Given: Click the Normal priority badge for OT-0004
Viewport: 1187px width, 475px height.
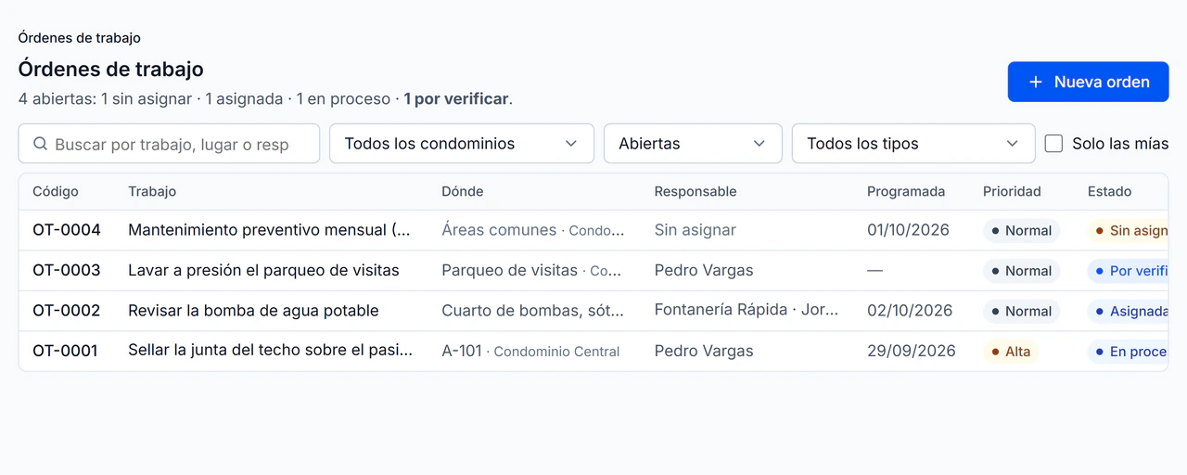Looking at the screenshot, I should coord(1021,230).
